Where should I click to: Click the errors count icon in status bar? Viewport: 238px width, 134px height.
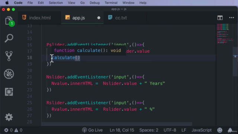[6, 130]
